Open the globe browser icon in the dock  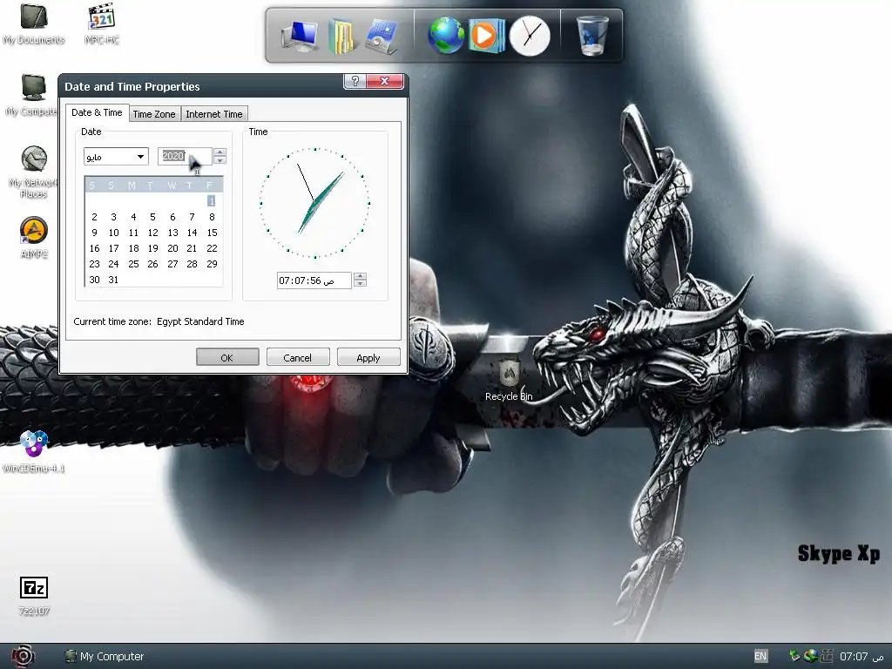[445, 36]
